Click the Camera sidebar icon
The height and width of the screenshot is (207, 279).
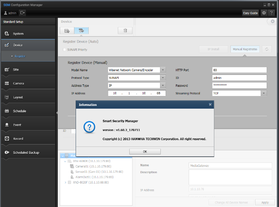pyautogui.click(x=7, y=83)
